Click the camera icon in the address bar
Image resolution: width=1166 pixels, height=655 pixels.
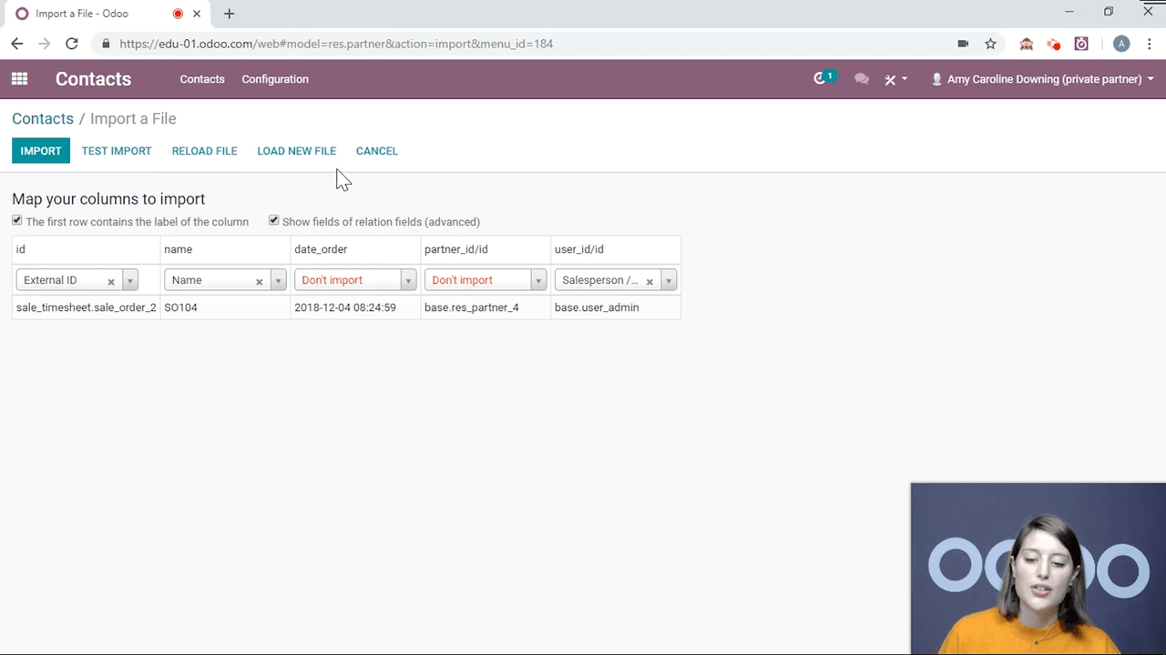click(962, 44)
